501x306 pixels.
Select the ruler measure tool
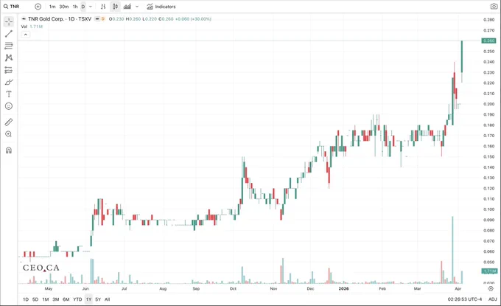[x=9, y=122]
